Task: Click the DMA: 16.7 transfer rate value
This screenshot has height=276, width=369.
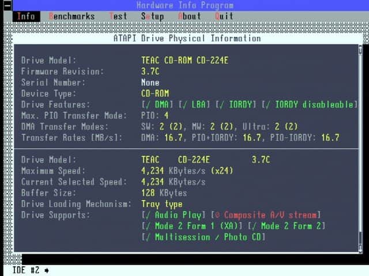Action: coord(161,137)
